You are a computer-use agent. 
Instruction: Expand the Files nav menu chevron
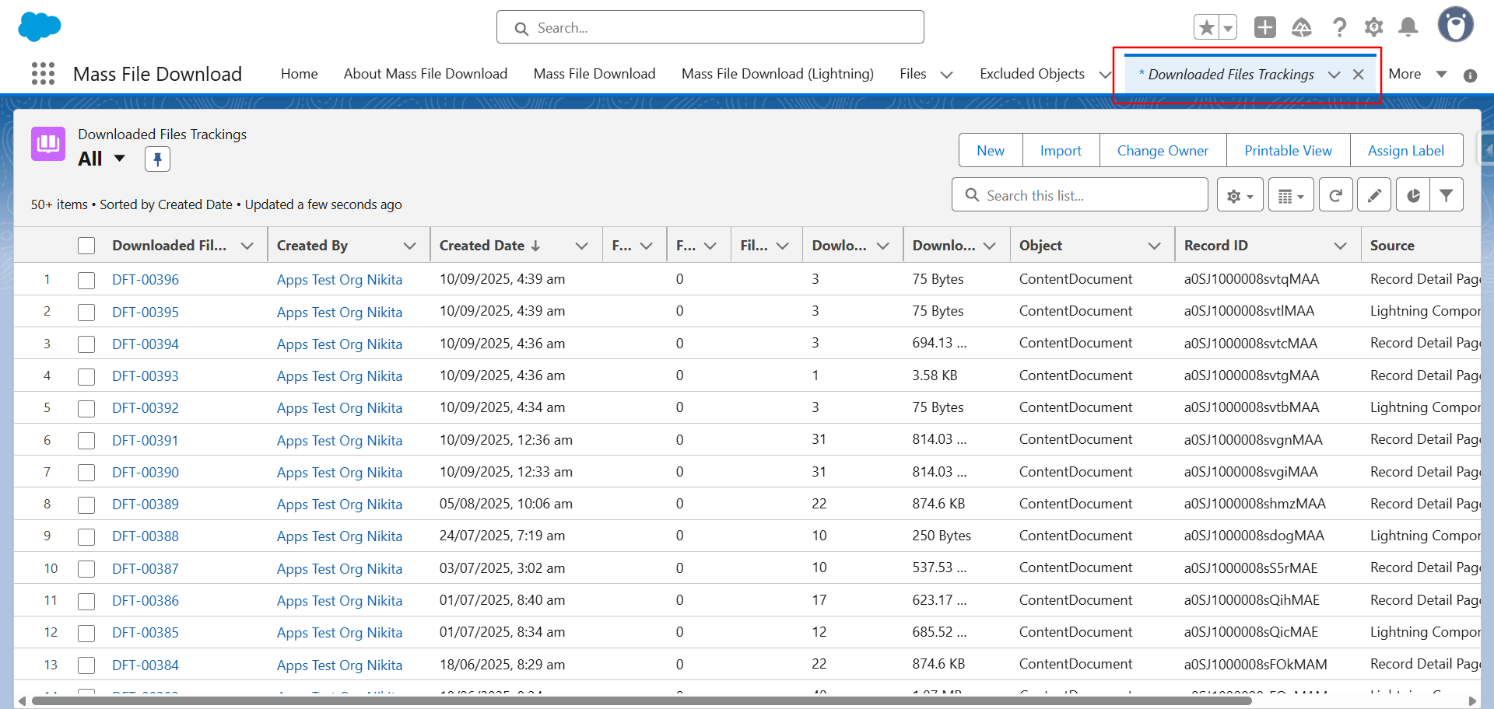[947, 75]
